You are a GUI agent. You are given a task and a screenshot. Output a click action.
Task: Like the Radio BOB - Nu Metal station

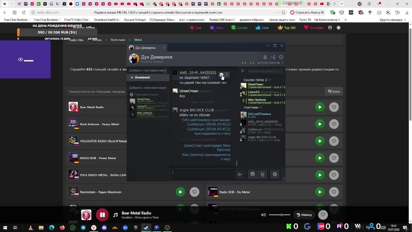pyautogui.click(x=334, y=192)
